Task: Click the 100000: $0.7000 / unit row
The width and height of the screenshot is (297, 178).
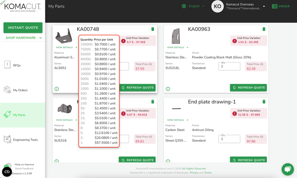Action: coord(98,44)
